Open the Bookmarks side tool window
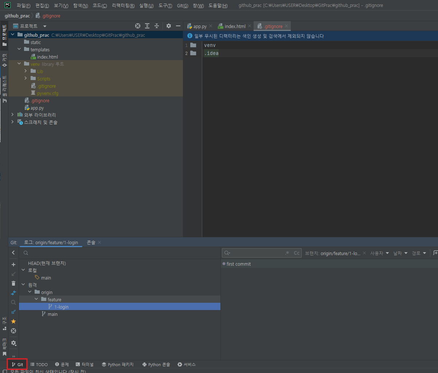Screen dimensions: 438x373 pos(4,347)
